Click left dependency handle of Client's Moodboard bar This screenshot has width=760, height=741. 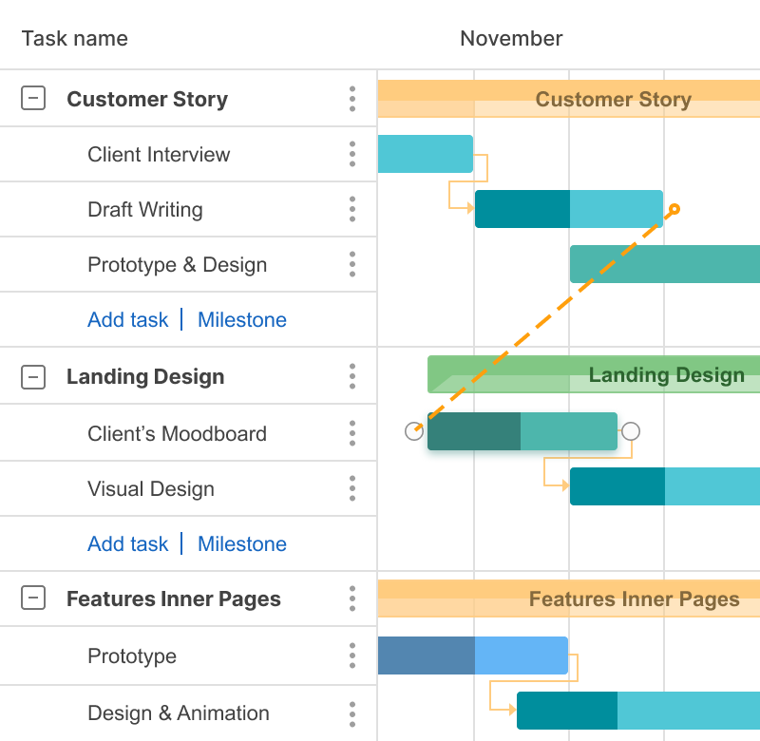414,431
